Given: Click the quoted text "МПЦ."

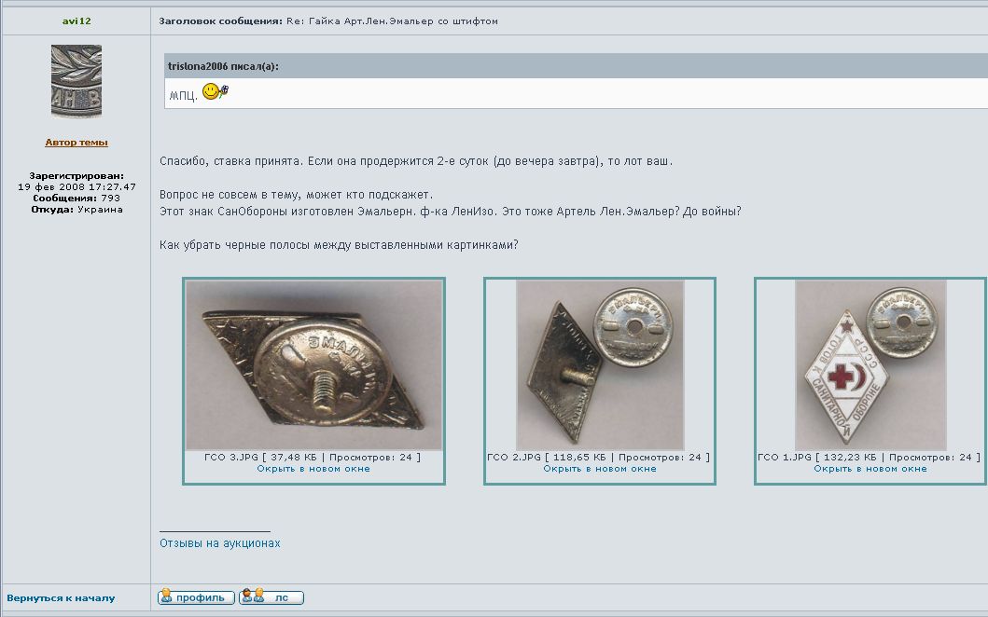Looking at the screenshot, I should click(x=183, y=96).
